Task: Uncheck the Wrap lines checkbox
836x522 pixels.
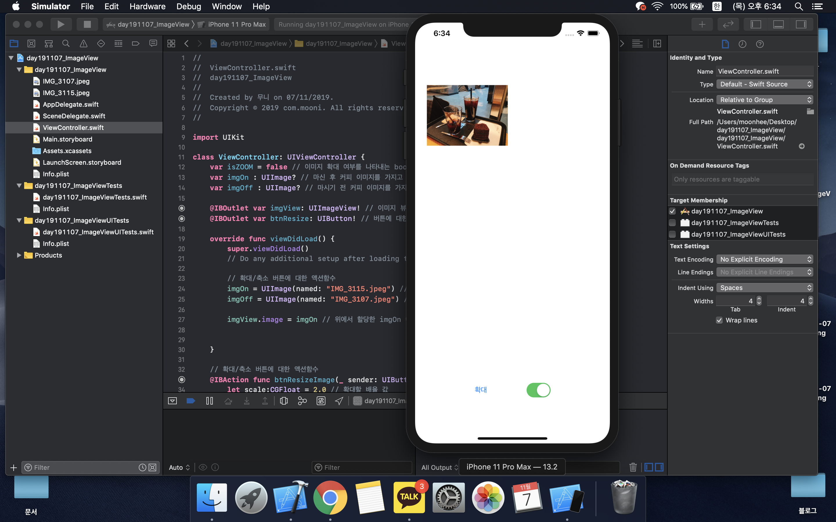Action: (x=719, y=320)
